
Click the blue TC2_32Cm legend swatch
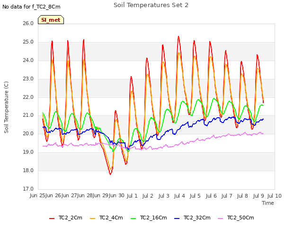177,218
